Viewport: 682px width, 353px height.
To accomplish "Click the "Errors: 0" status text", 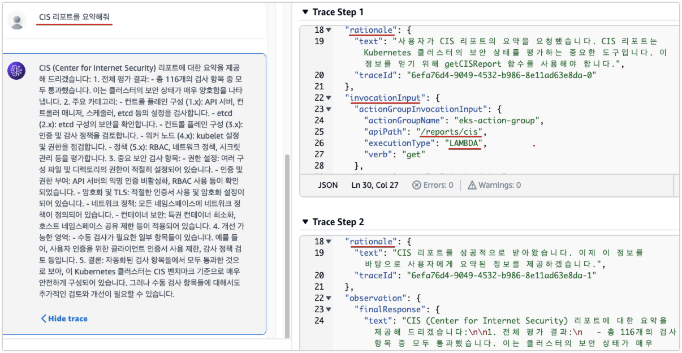I will 439,185.
